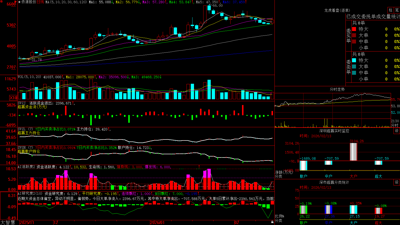Click the 12 month timeline marker
This screenshot has height=225, width=400.
[x=56, y=222]
